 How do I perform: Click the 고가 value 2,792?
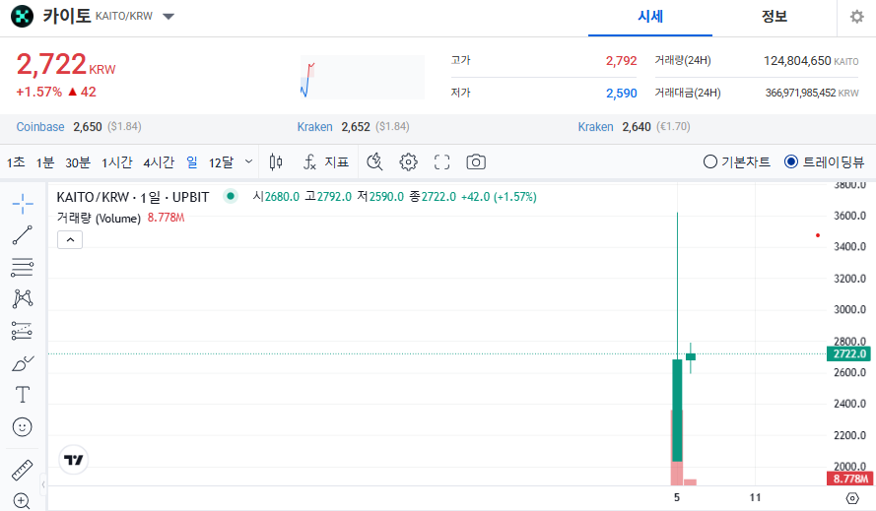(x=621, y=61)
